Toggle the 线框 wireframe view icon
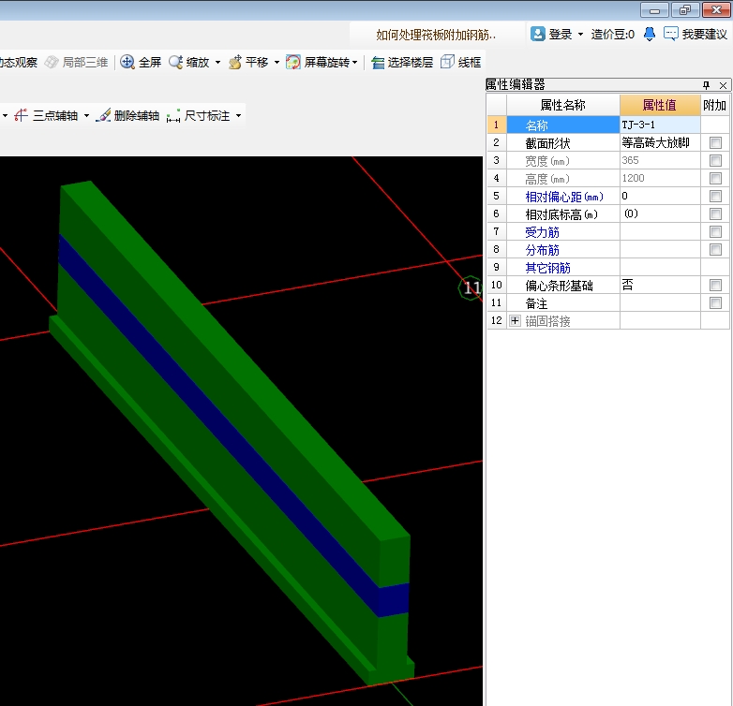Viewport: 733px width, 706px height. click(447, 62)
